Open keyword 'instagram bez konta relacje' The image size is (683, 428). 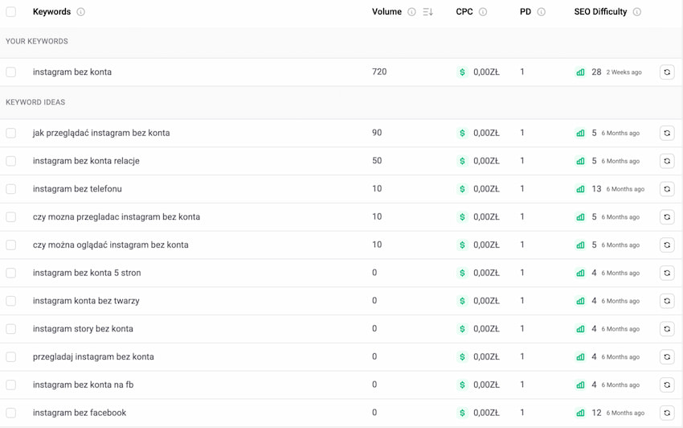click(x=86, y=161)
